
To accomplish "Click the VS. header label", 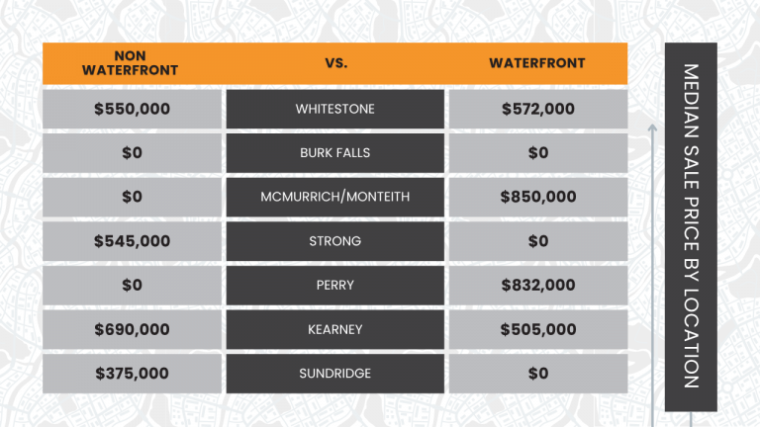I will [x=335, y=63].
